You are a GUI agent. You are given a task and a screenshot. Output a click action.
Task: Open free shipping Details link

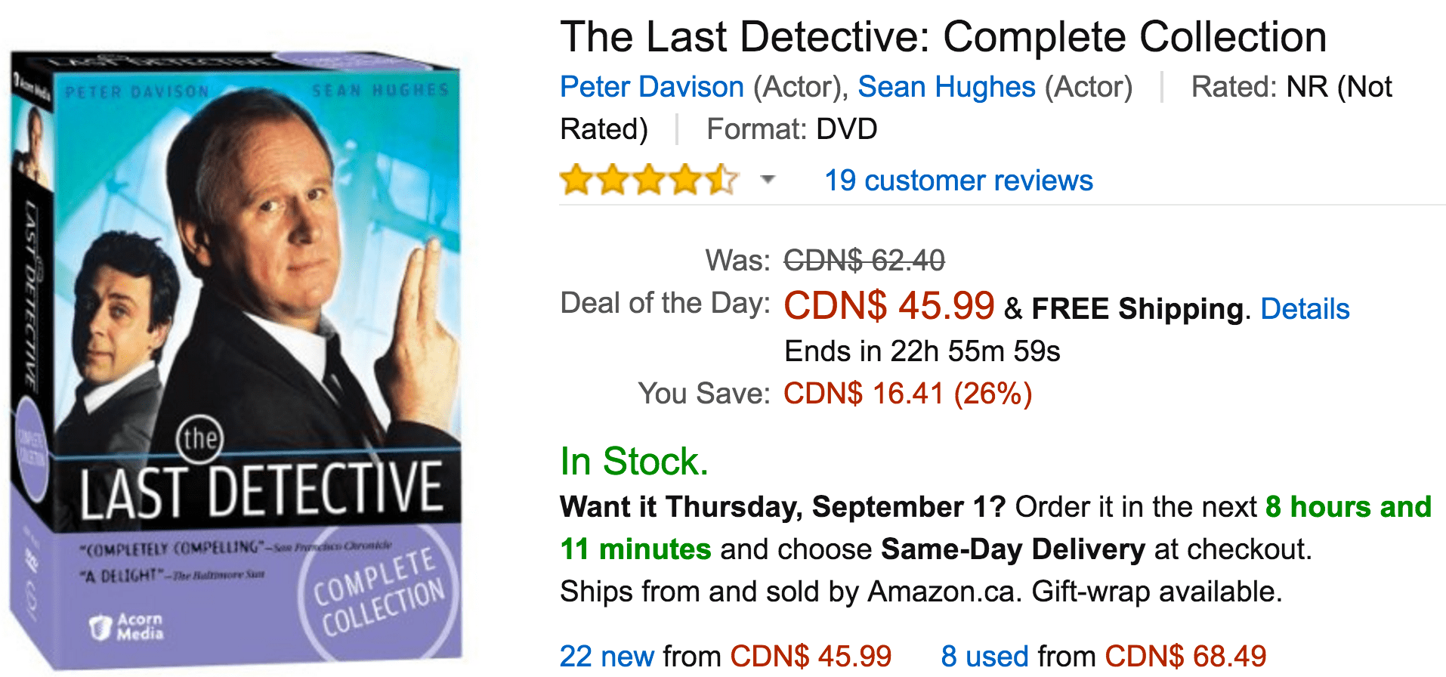click(1305, 309)
